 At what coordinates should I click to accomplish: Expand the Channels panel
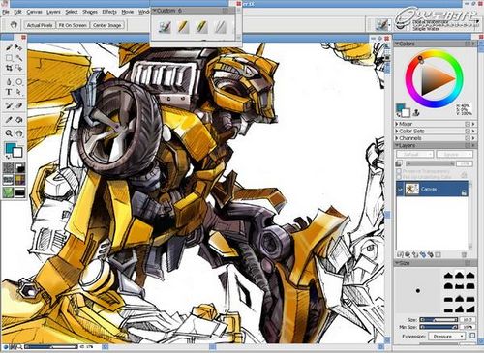point(397,138)
